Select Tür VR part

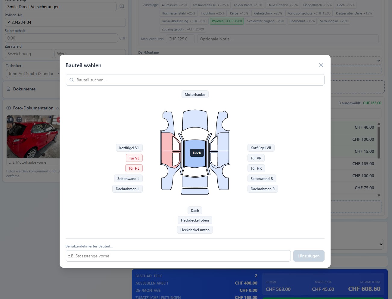click(256, 158)
